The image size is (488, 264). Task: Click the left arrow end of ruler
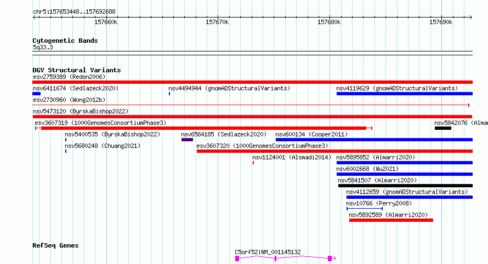pos(34,17)
